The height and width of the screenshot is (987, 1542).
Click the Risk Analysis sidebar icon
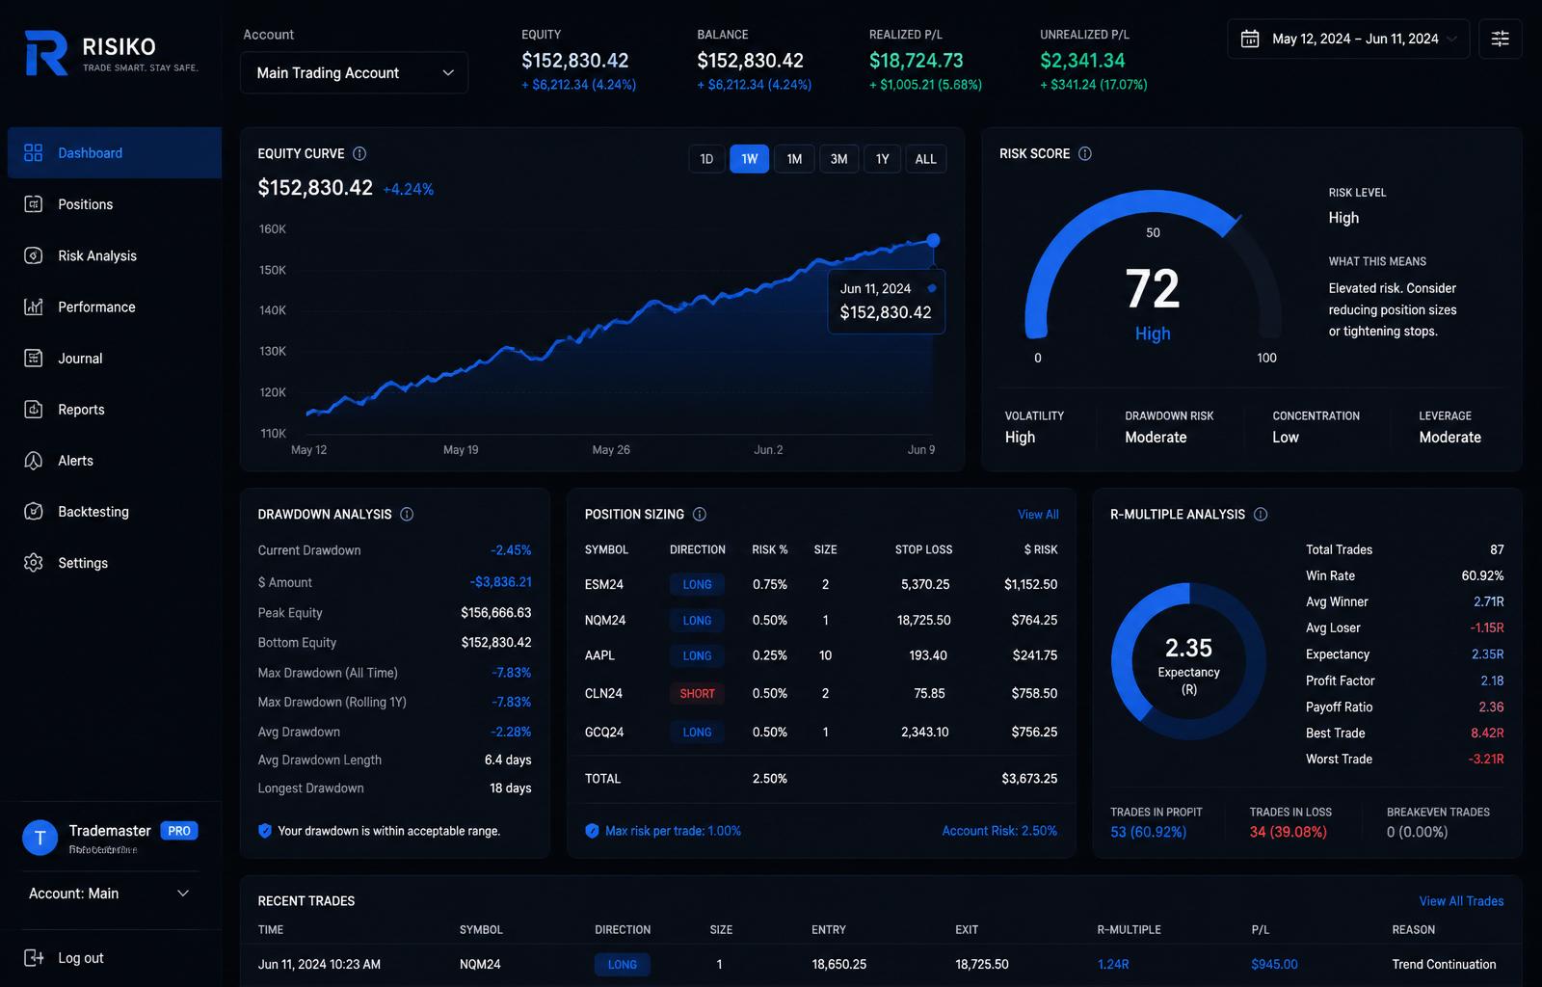pos(34,255)
